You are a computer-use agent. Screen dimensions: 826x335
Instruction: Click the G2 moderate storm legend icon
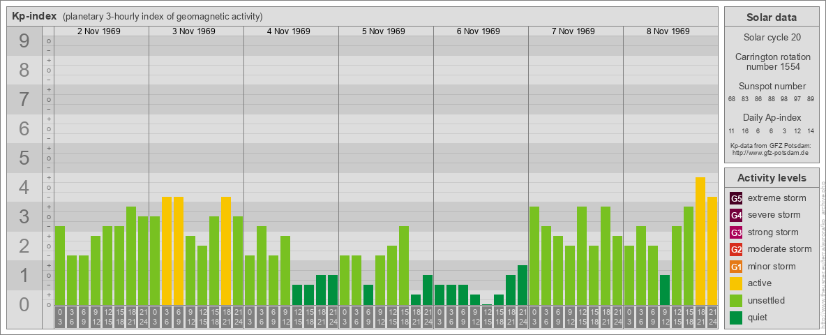(736, 249)
